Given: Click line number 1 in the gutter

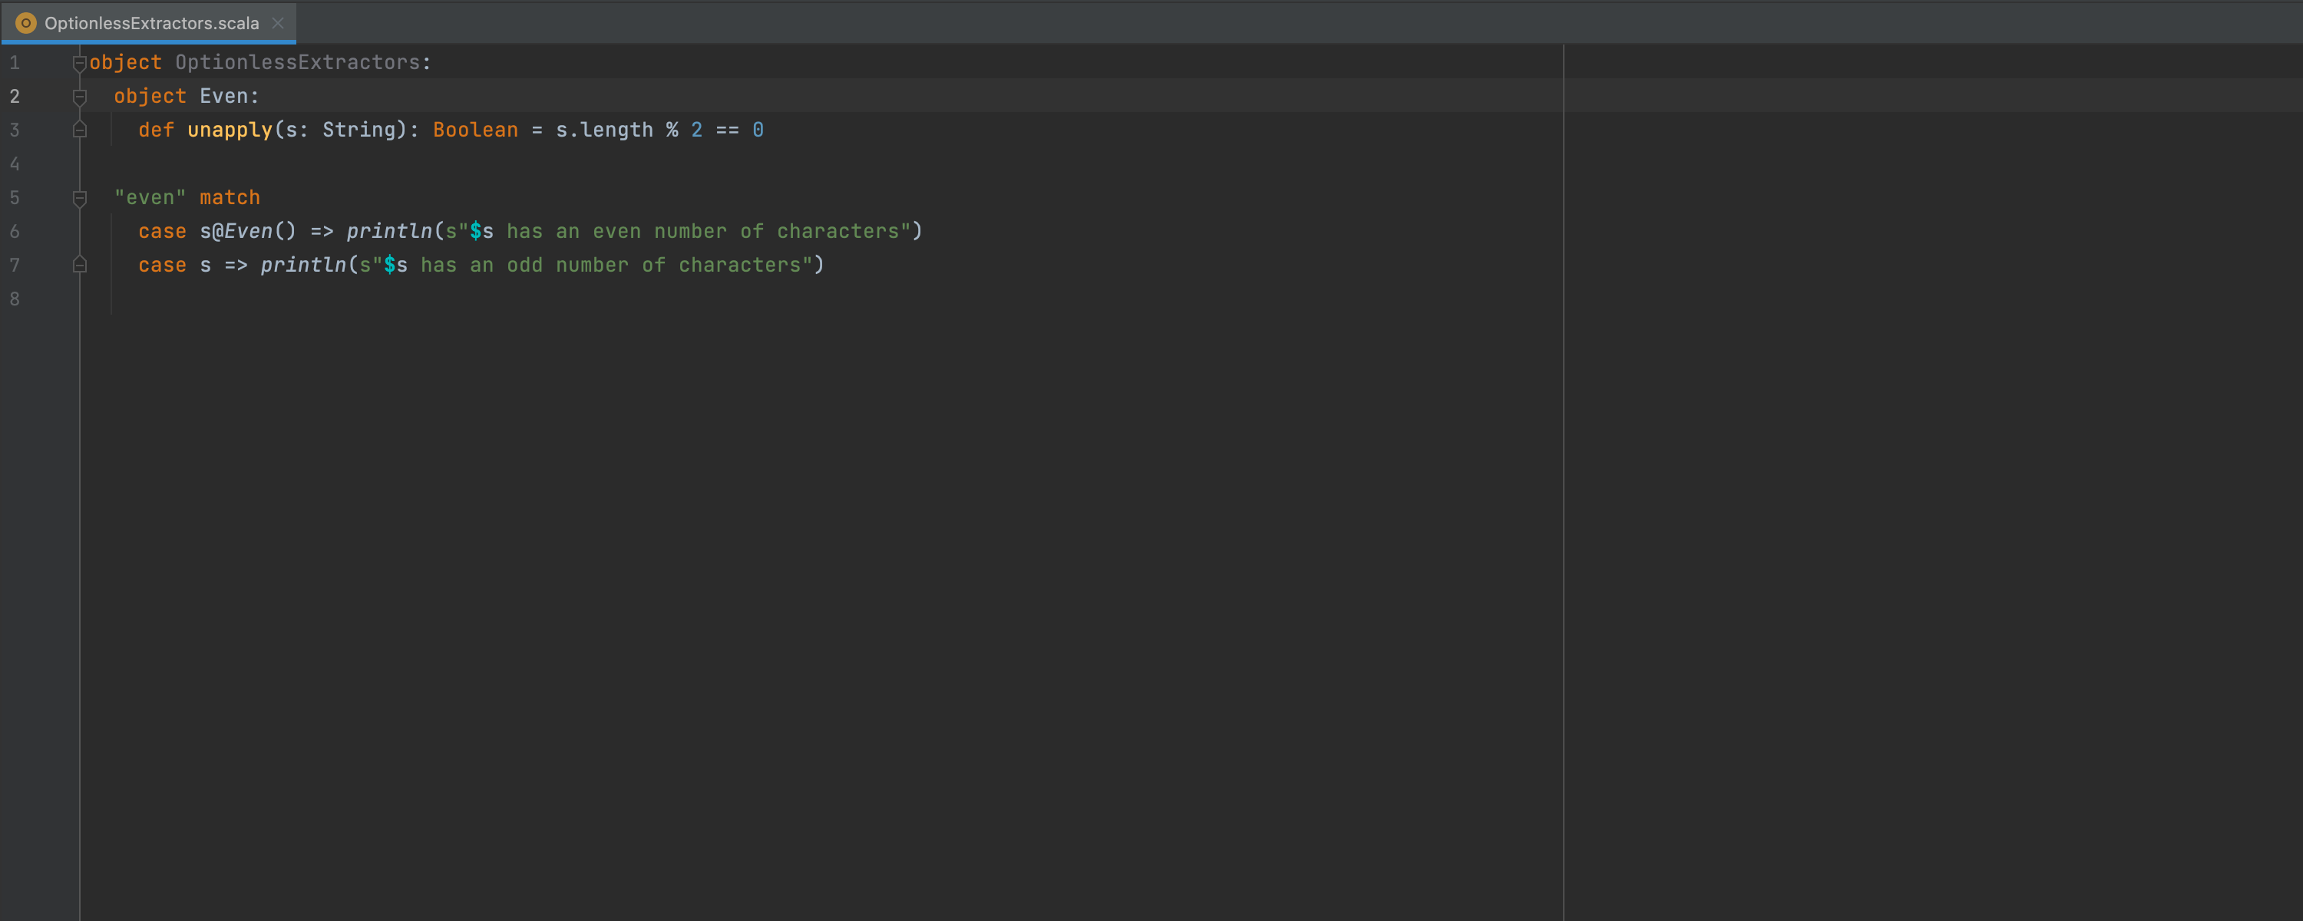Looking at the screenshot, I should (15, 63).
